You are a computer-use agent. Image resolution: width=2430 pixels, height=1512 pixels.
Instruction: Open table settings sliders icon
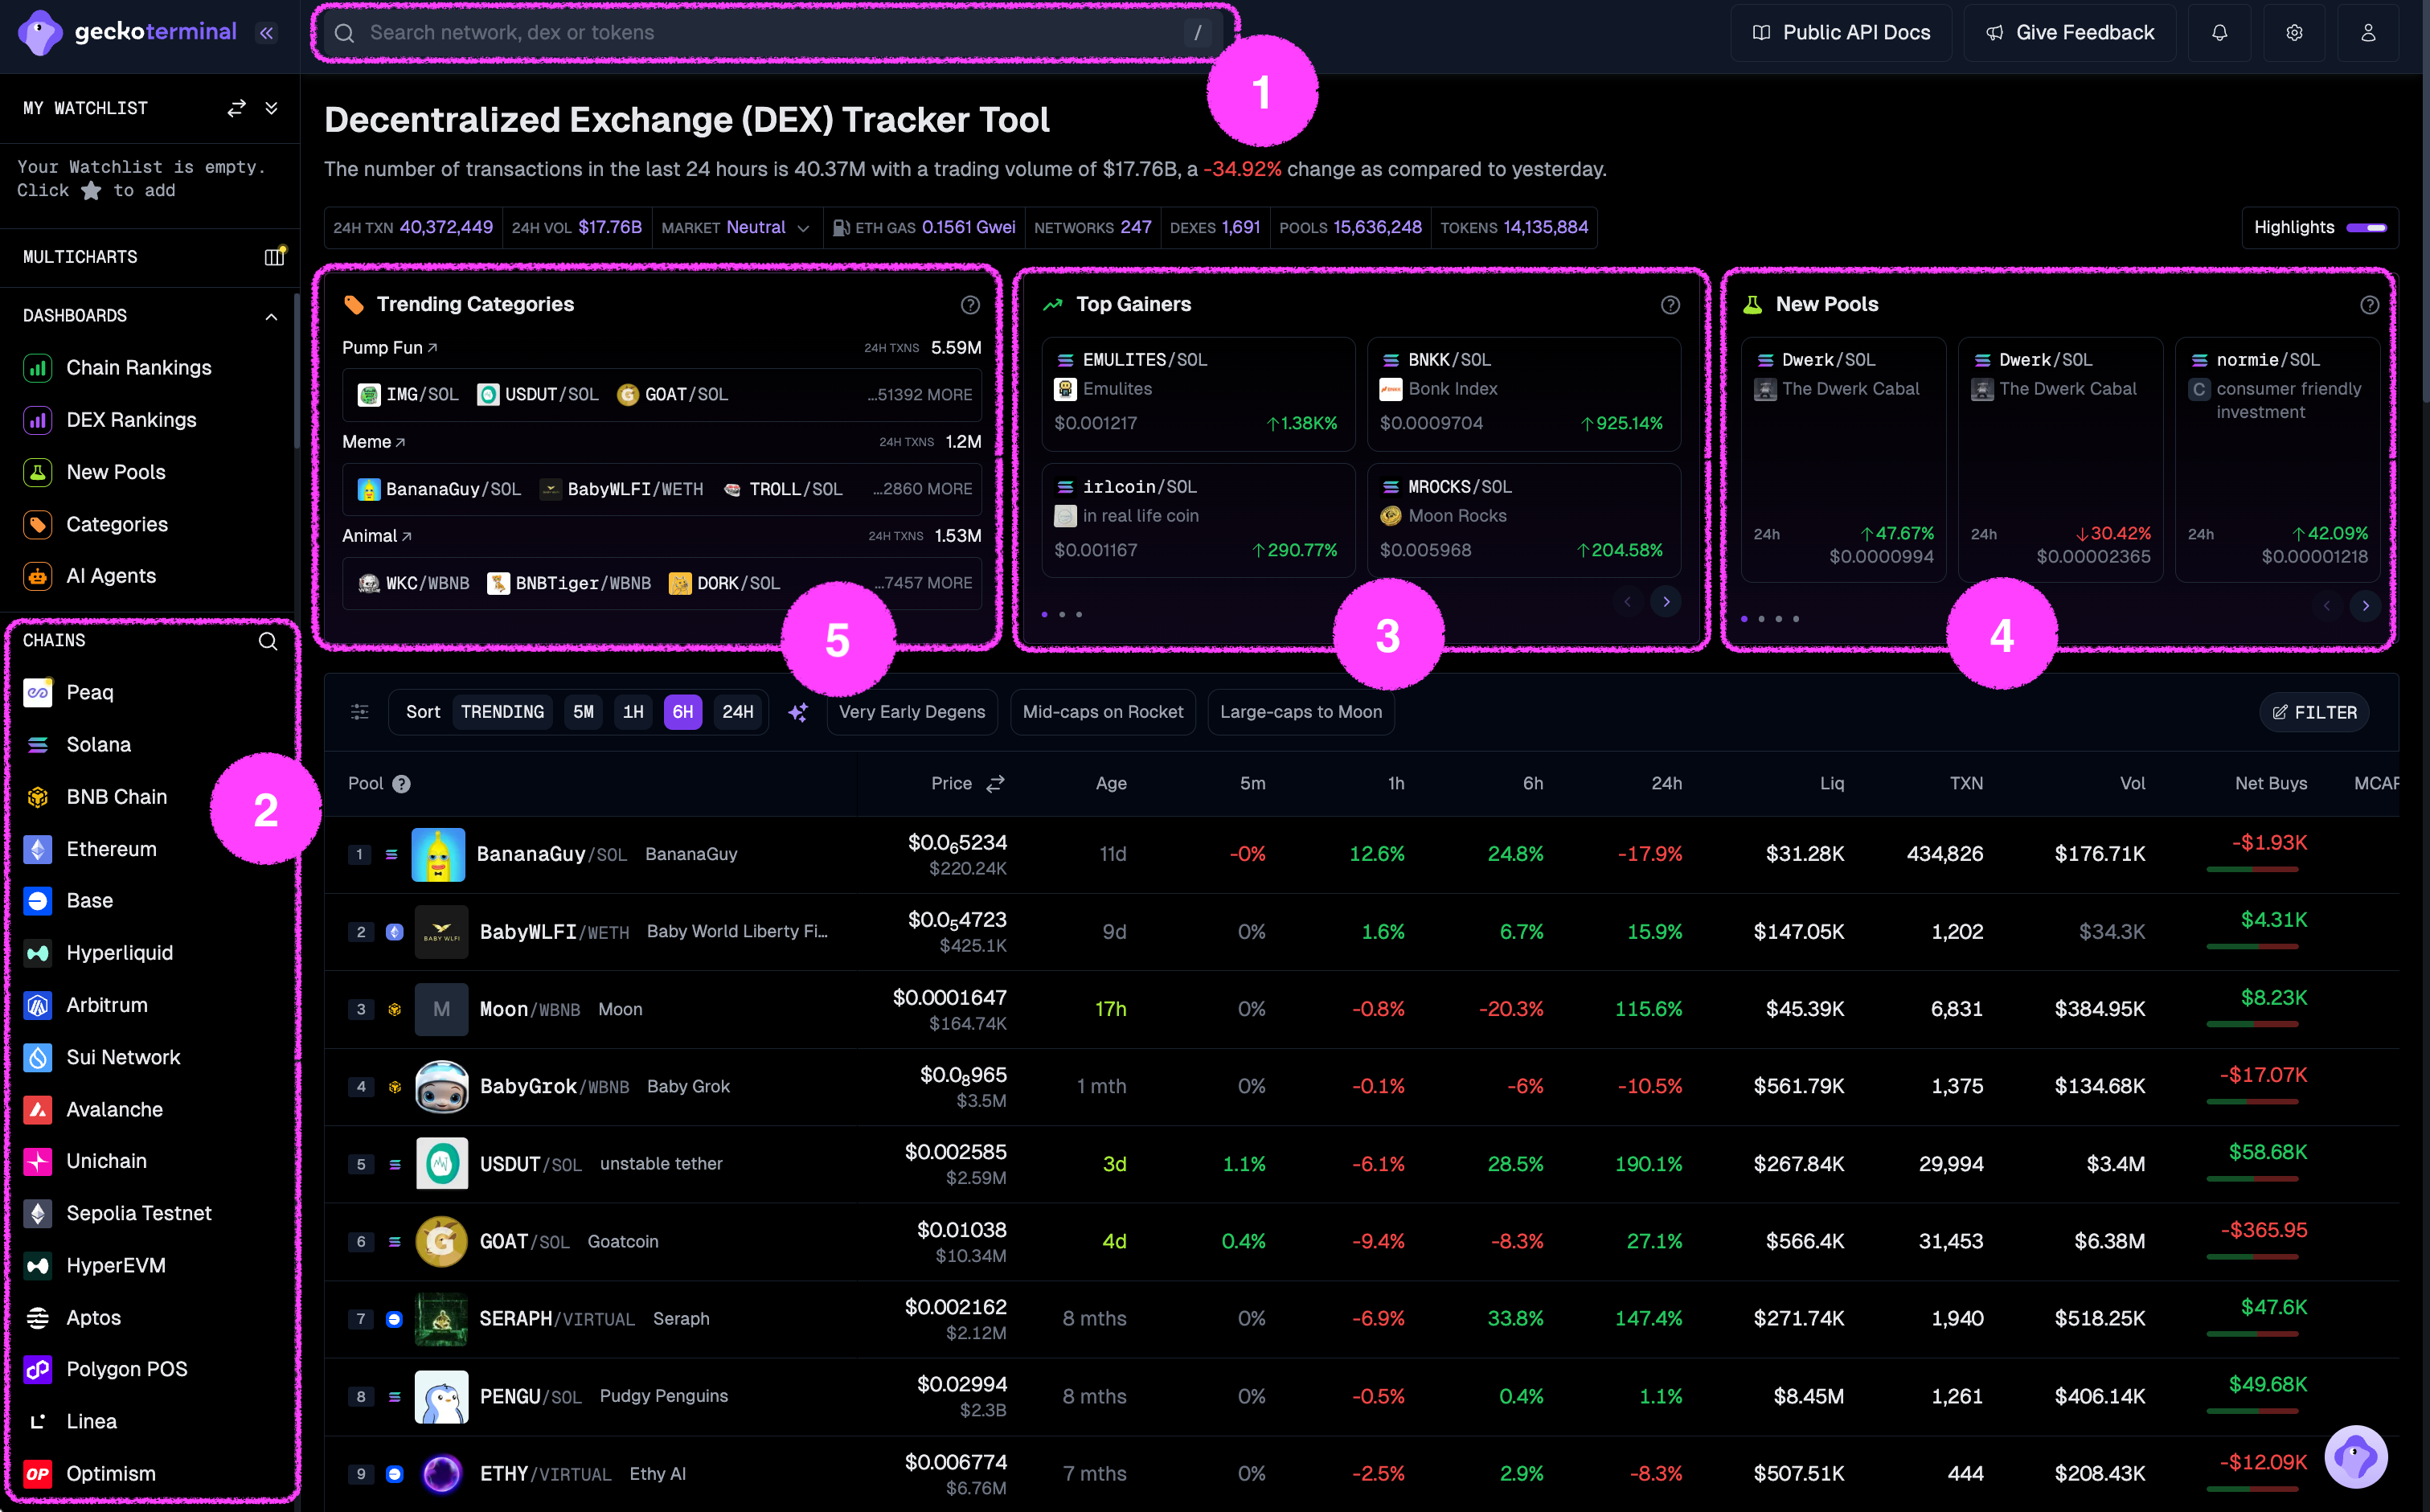360,712
